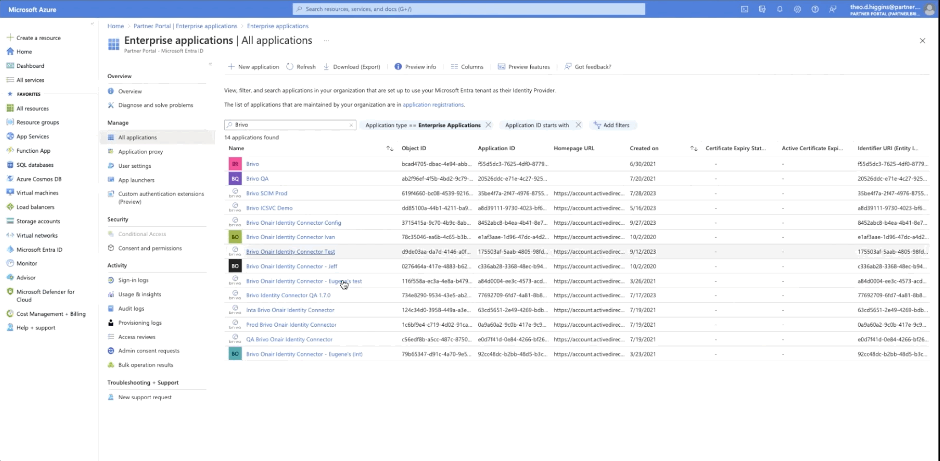Viewport: 940px width, 461px height.
Task: Click the Brivo logo icon for SCIM Prod
Action: (x=235, y=193)
